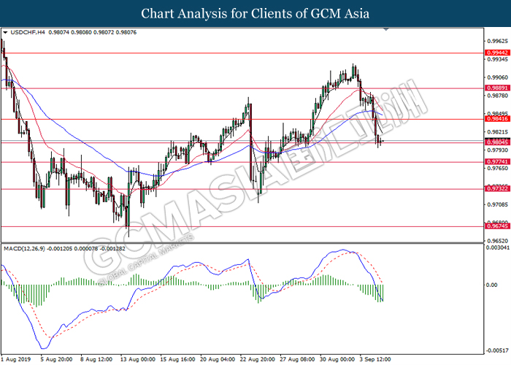Click the MACD(12,26,9) indicator label
This screenshot has height=365, width=511.
pos(24,249)
